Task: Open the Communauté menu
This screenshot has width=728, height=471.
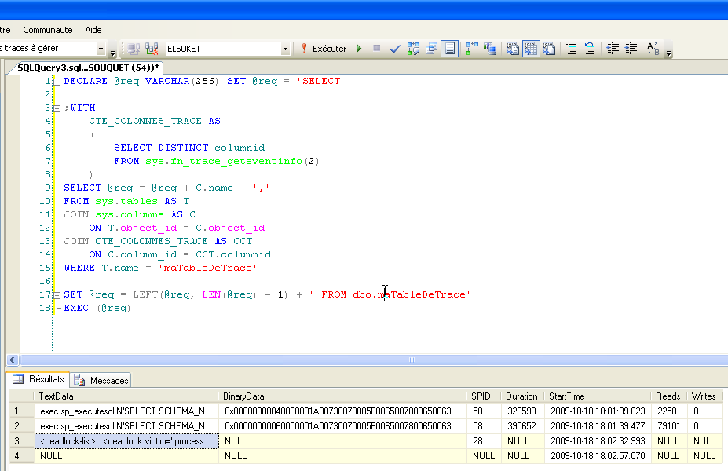Action: (47, 30)
